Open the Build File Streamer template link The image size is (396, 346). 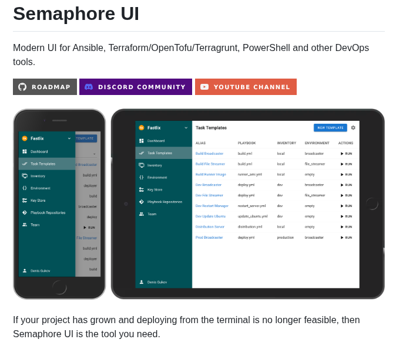[x=210, y=164]
